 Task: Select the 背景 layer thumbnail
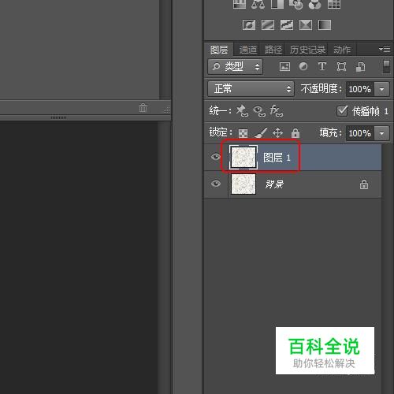(243, 184)
